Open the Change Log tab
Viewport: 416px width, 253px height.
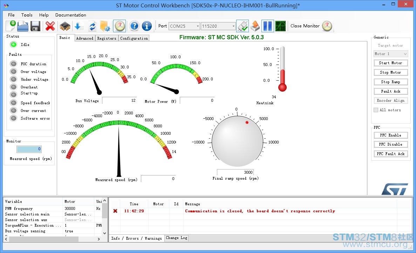176,238
